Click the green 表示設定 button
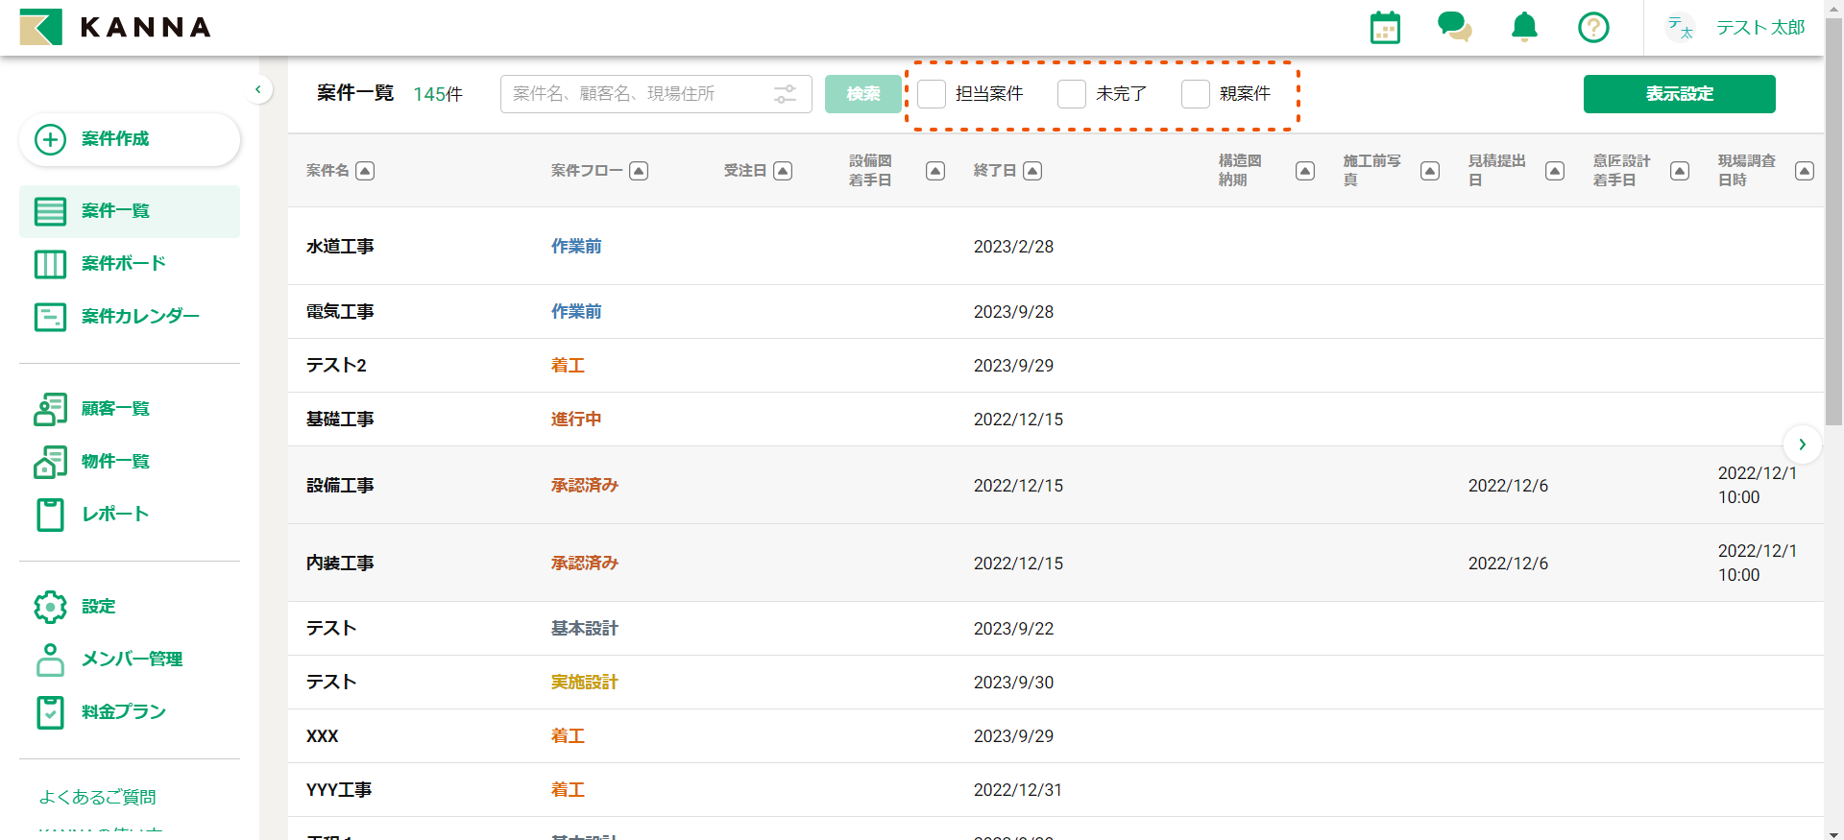The width and height of the screenshot is (1844, 840). click(x=1679, y=94)
